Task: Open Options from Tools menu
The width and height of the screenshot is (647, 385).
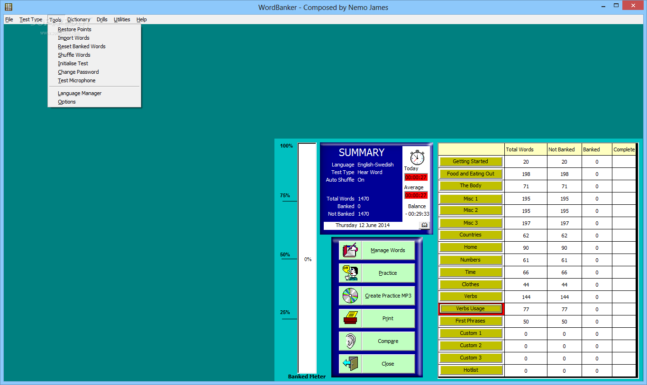Action: click(94, 102)
